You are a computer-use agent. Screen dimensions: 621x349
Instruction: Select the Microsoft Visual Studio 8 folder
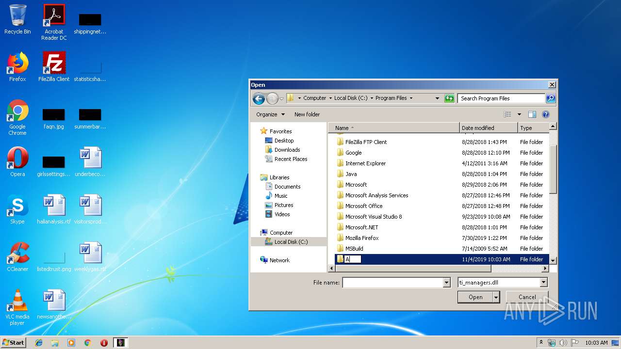[374, 217]
